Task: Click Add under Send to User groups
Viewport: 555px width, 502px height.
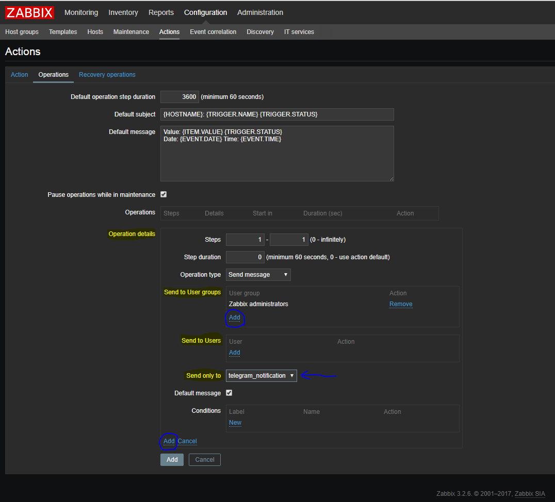Action: pyautogui.click(x=234, y=317)
